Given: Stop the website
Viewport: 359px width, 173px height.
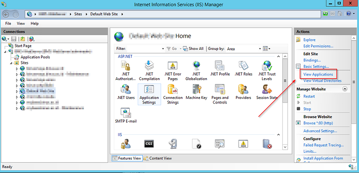Looking at the screenshot, I should pos(307,109).
